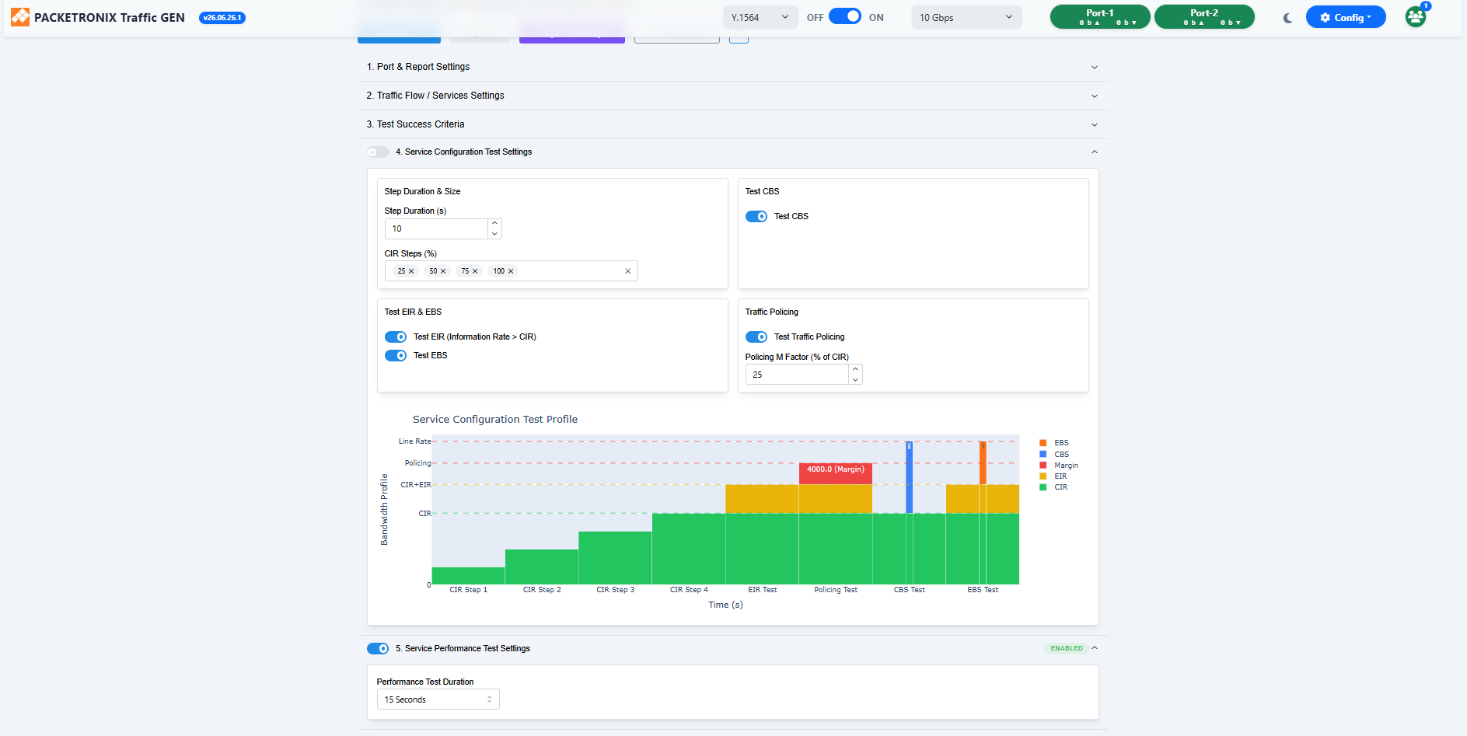Click the 4000.0 (Margin) red bar
This screenshot has width=1467, height=736.
pos(836,474)
